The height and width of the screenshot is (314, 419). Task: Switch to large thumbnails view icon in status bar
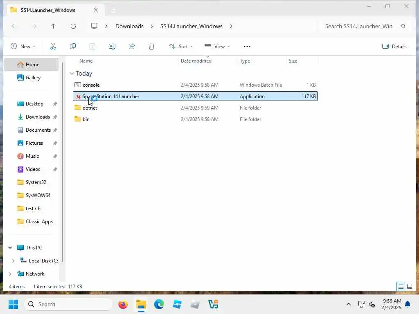point(409,287)
